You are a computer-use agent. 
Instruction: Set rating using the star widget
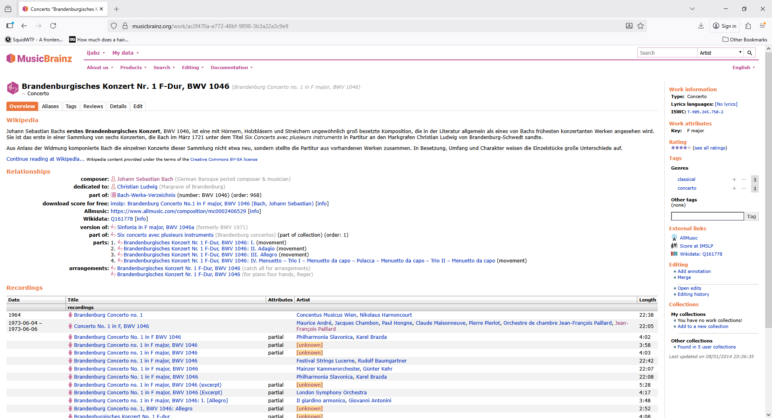[680, 148]
